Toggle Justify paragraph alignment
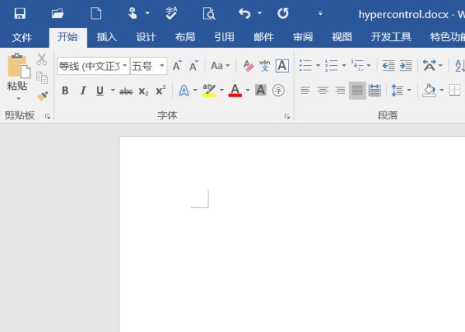Screen dimensions: 465x332 [x=356, y=91]
